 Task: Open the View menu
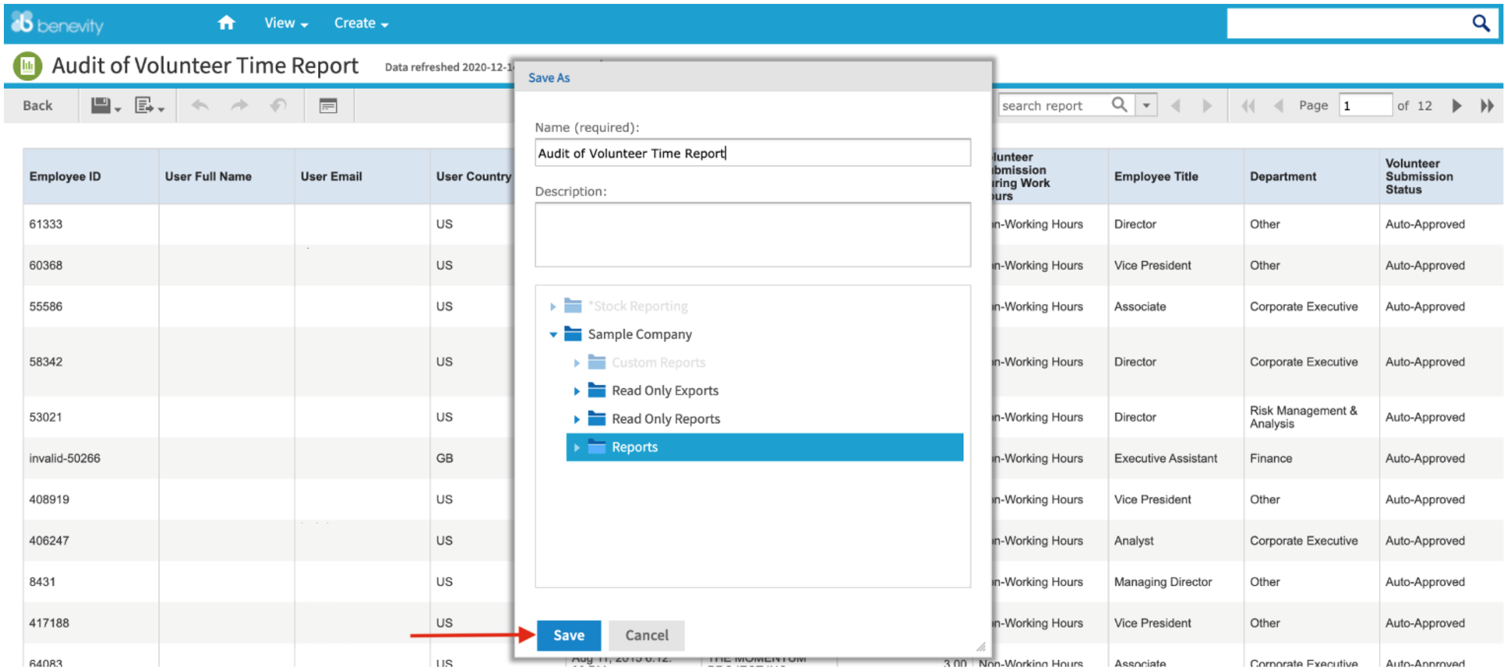pyautogui.click(x=286, y=23)
